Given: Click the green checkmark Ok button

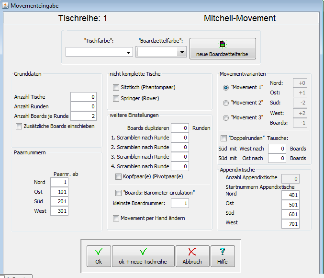Looking at the screenshot, I should coord(99,256).
